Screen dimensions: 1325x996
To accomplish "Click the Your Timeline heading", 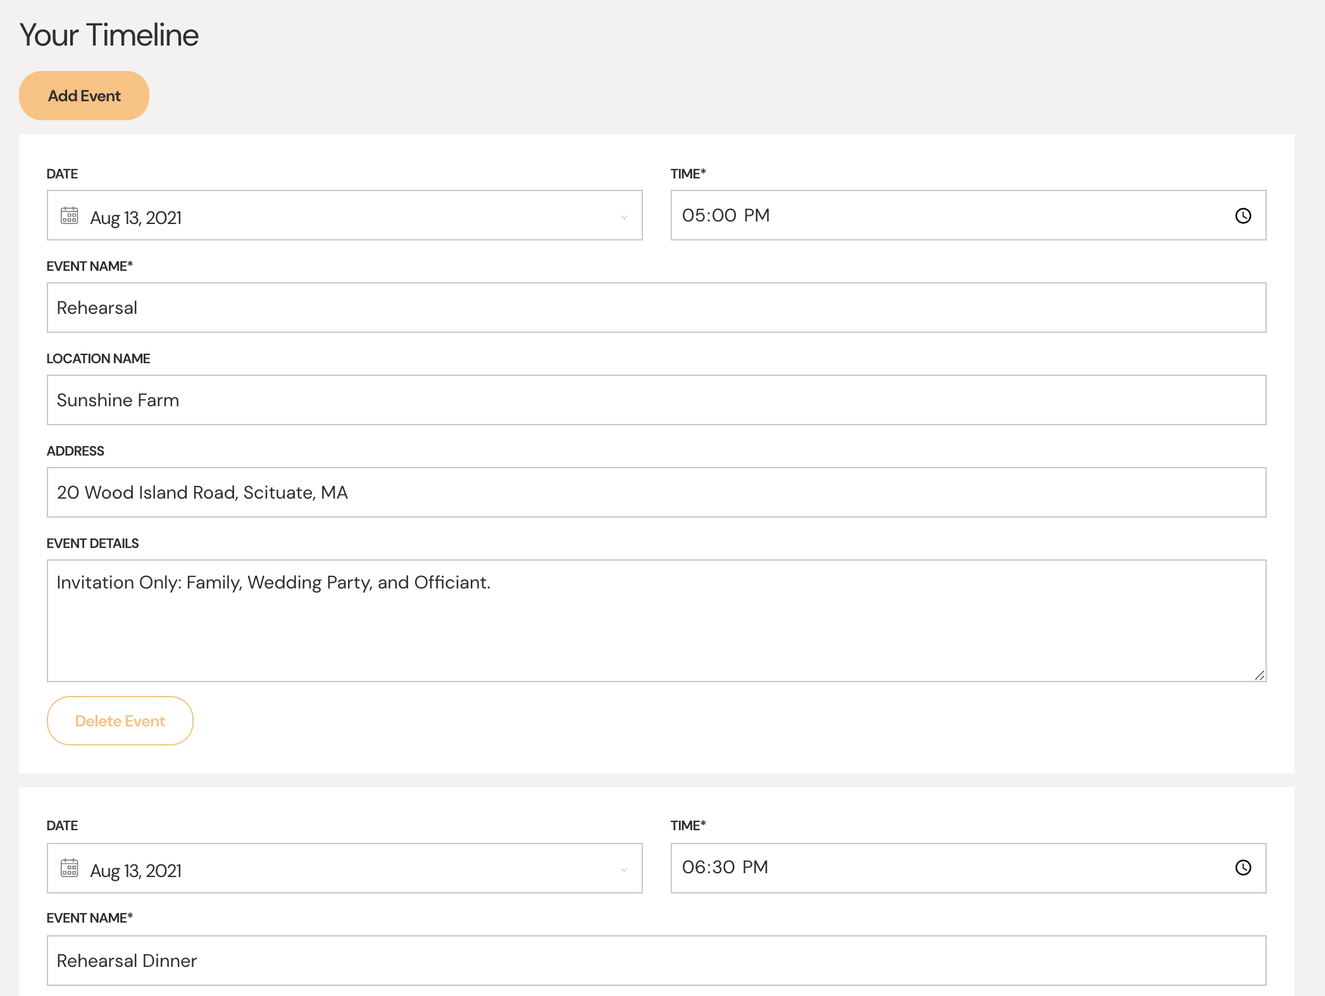I will (109, 35).
